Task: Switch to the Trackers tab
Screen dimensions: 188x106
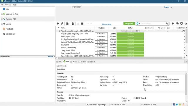Action: pyautogui.click(x=82, y=62)
